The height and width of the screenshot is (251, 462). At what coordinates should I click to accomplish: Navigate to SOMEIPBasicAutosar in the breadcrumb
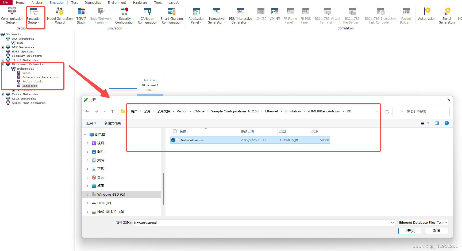coord(324,111)
